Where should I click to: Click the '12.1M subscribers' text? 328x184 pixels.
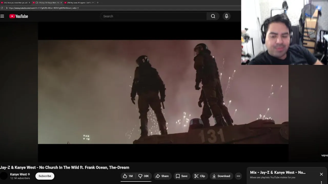tap(20, 178)
